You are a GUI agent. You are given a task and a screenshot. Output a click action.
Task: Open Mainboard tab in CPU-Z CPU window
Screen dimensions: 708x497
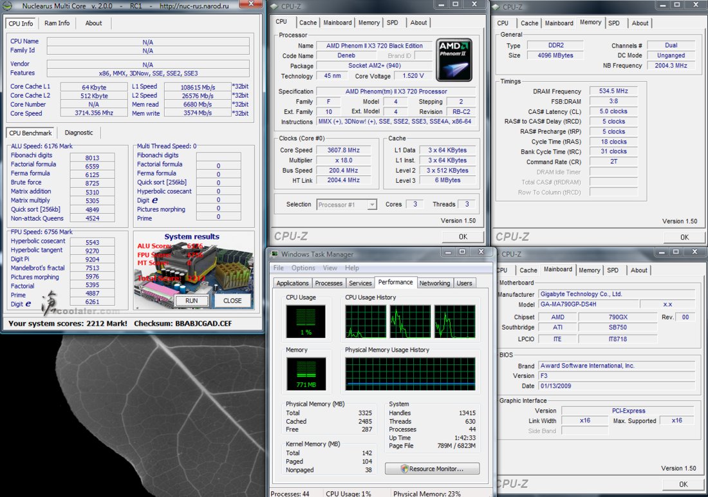point(337,23)
